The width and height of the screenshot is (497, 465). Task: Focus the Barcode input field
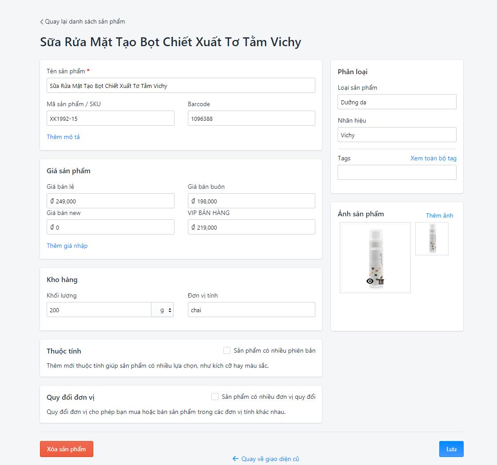(x=251, y=118)
